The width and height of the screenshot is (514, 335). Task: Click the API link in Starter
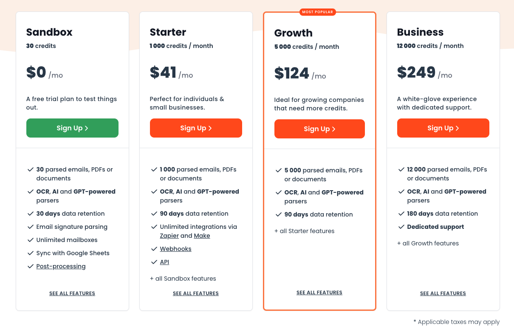click(x=164, y=262)
